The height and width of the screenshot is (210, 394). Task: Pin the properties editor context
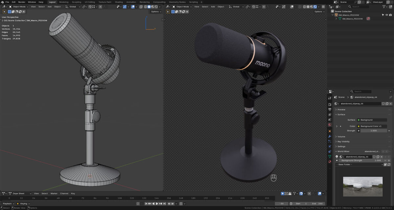pyautogui.click(x=390, y=97)
